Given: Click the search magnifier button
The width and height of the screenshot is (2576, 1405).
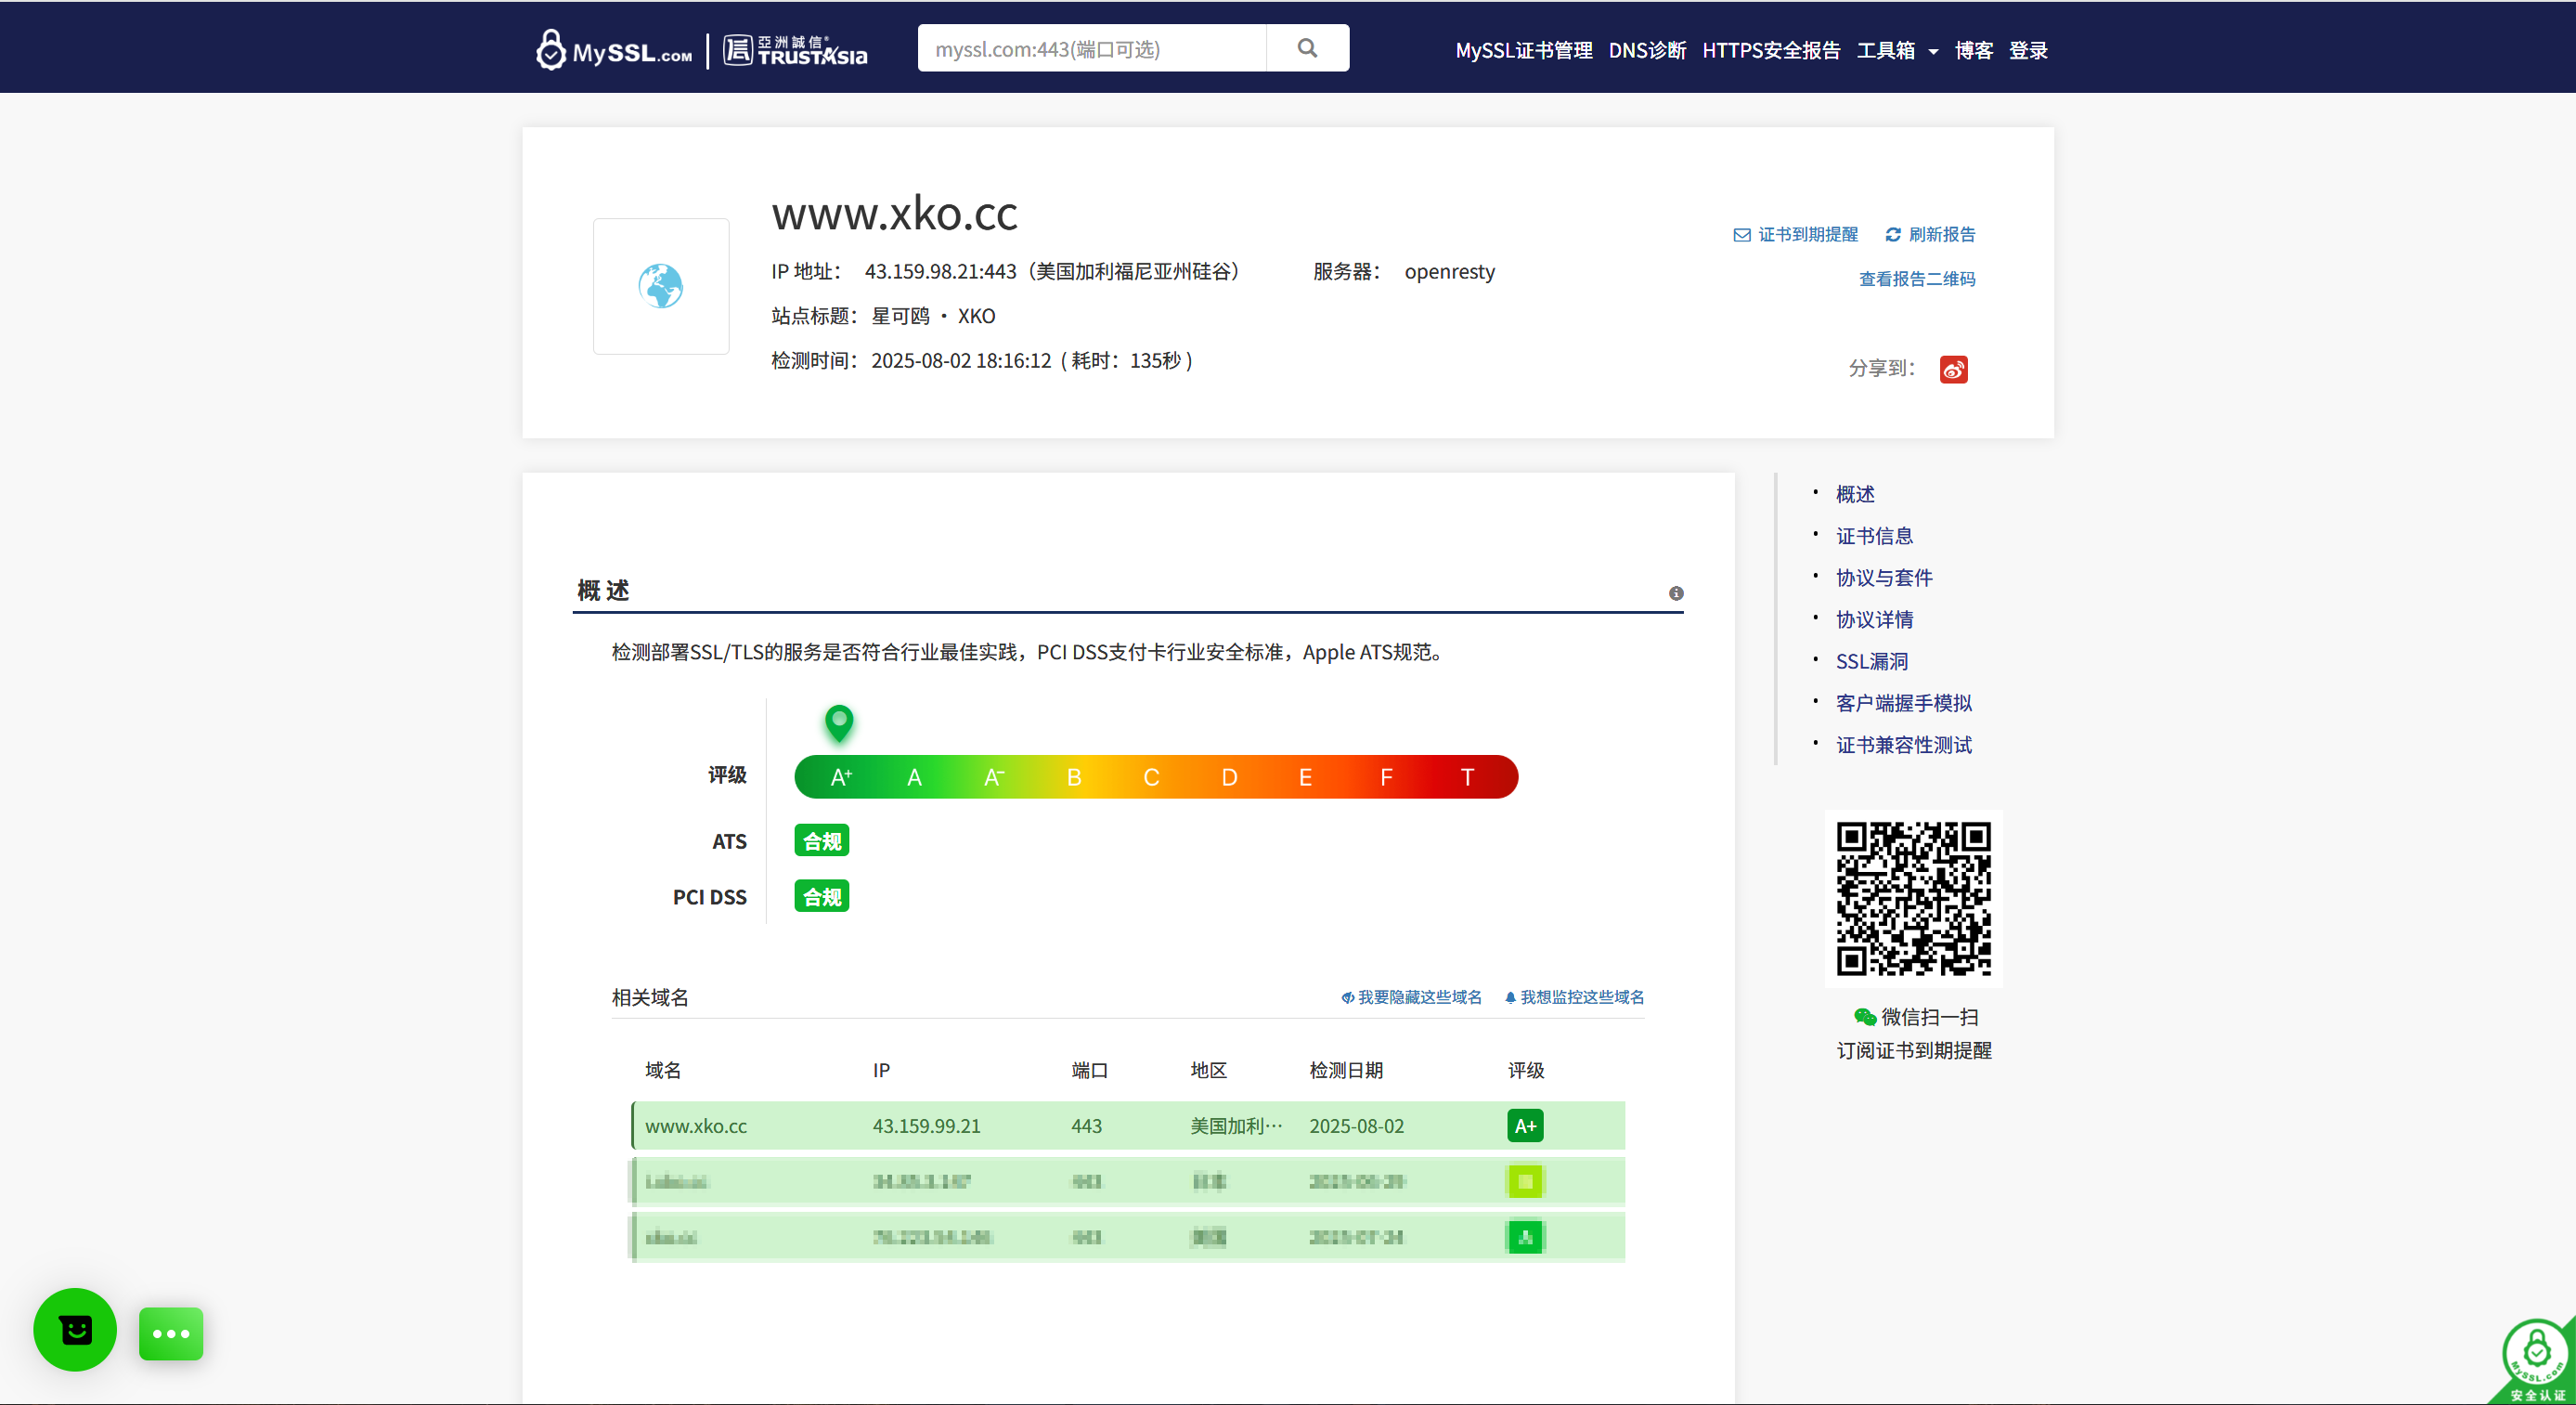Looking at the screenshot, I should click(1307, 48).
